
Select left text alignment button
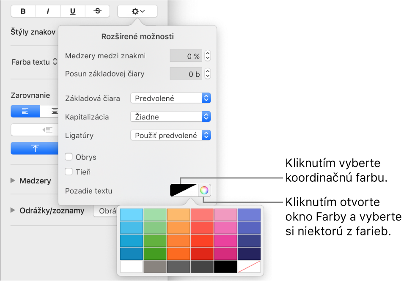coord(25,111)
